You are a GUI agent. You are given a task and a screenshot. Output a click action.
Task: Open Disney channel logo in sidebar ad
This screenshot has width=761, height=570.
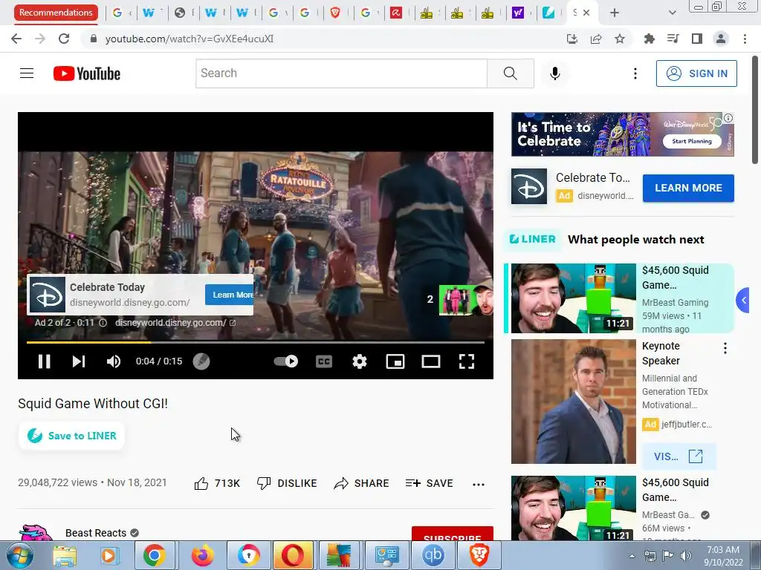click(529, 186)
